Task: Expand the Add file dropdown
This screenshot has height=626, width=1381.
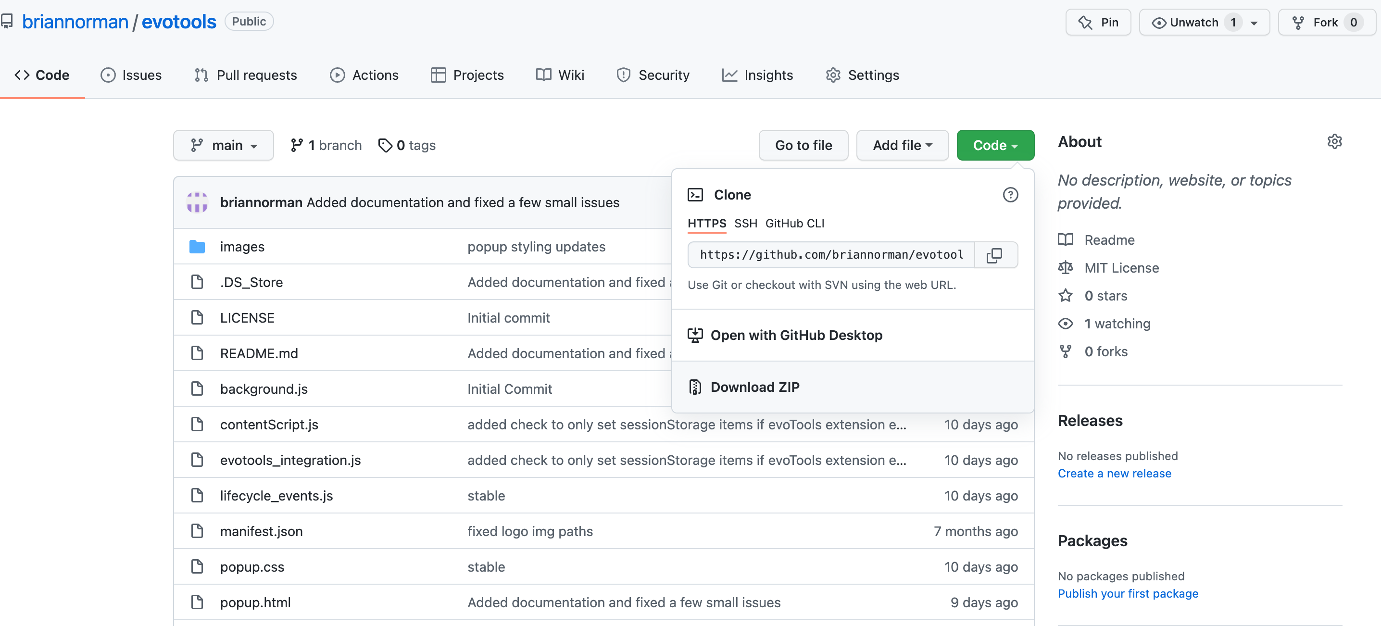Action: (x=902, y=145)
